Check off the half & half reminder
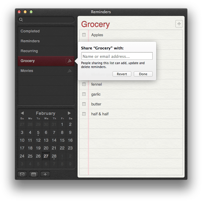This screenshot has height=201, width=202. tap(84, 114)
